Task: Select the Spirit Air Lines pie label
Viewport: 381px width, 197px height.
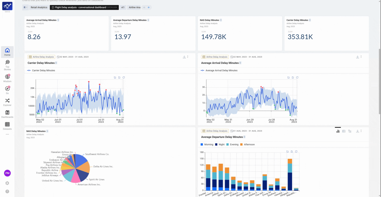Action: (97, 179)
